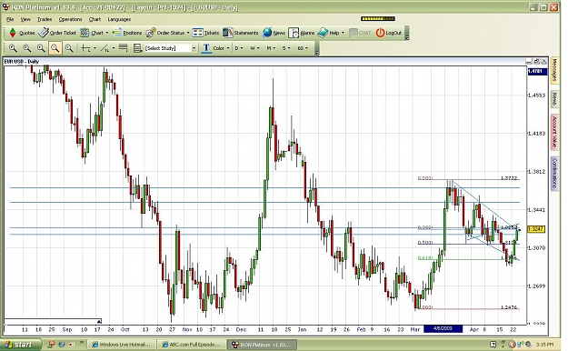Expand the trend line tool dropdown arrow
Screen dimensions: 568x351
pyautogui.click(x=114, y=48)
